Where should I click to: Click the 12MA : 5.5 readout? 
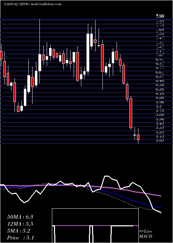point(20,224)
